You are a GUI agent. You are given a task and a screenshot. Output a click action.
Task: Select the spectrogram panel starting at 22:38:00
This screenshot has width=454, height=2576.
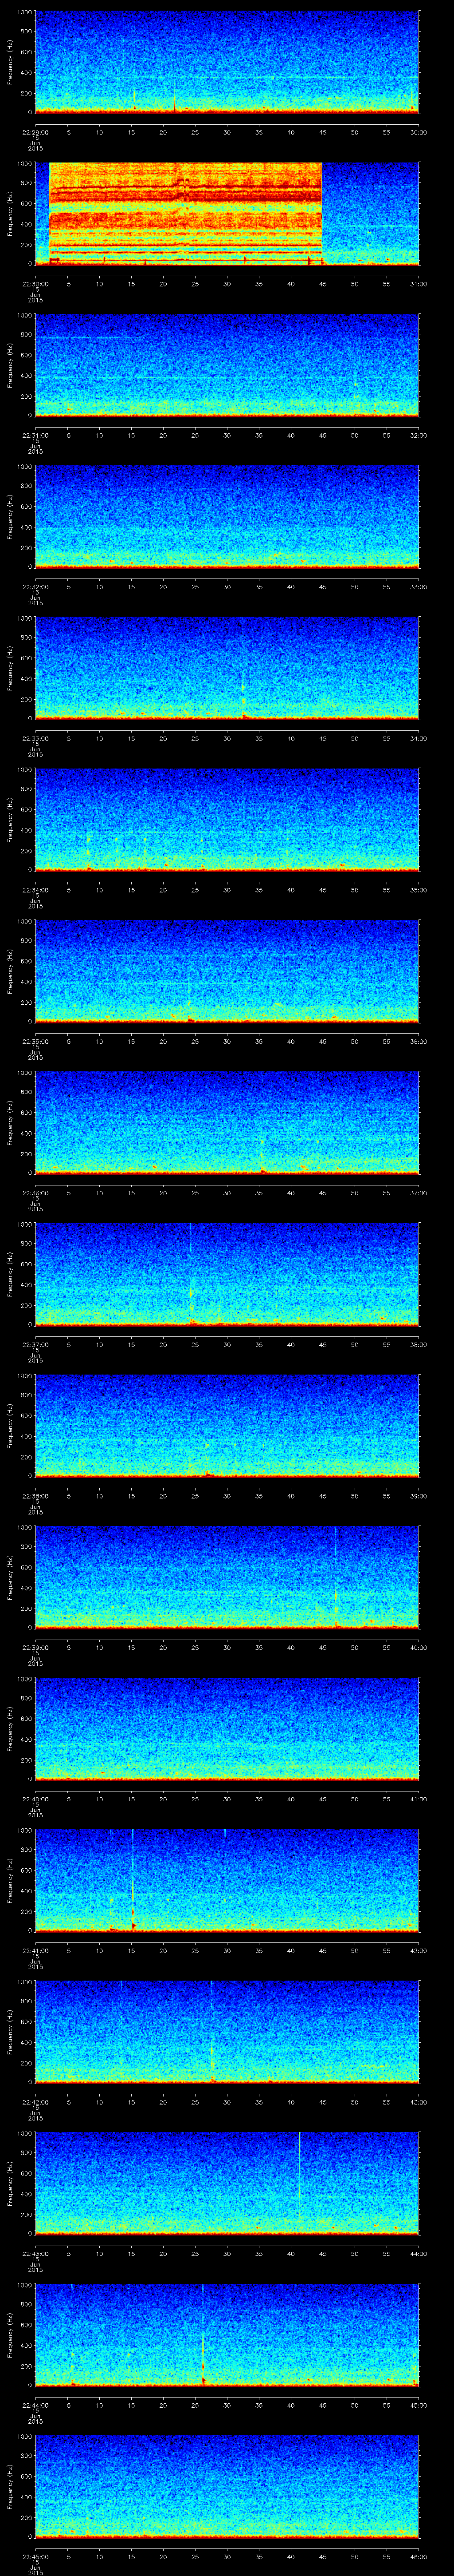pyautogui.click(x=227, y=1425)
